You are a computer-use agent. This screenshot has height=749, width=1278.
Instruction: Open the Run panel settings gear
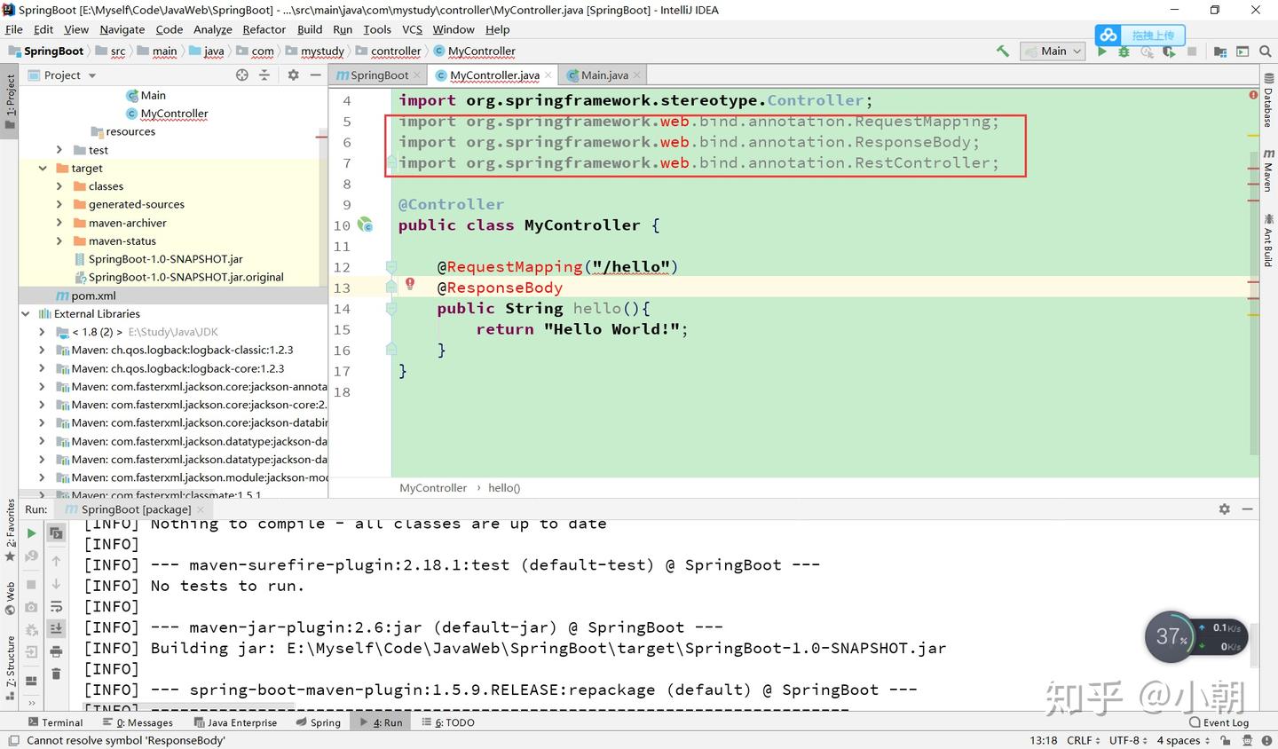point(1225,509)
